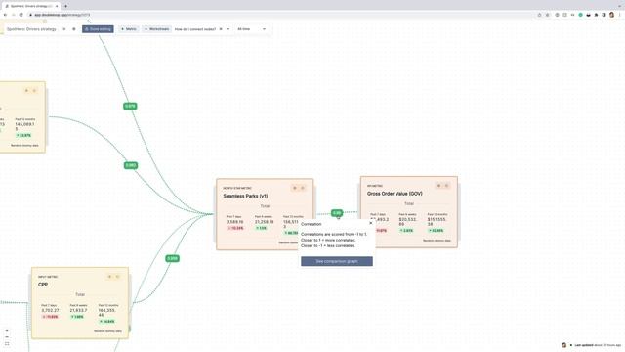The image size is (625, 352).
Task: Click Total label on Gross Order Value card
Action: pyautogui.click(x=409, y=204)
